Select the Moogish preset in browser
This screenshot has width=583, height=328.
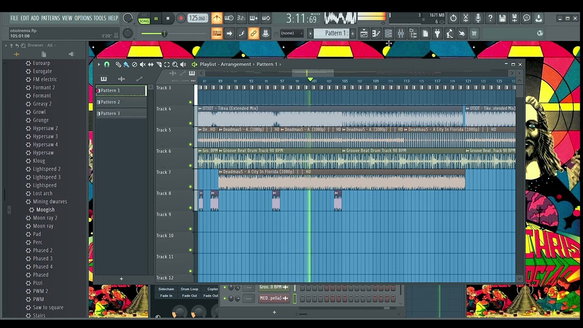point(45,210)
